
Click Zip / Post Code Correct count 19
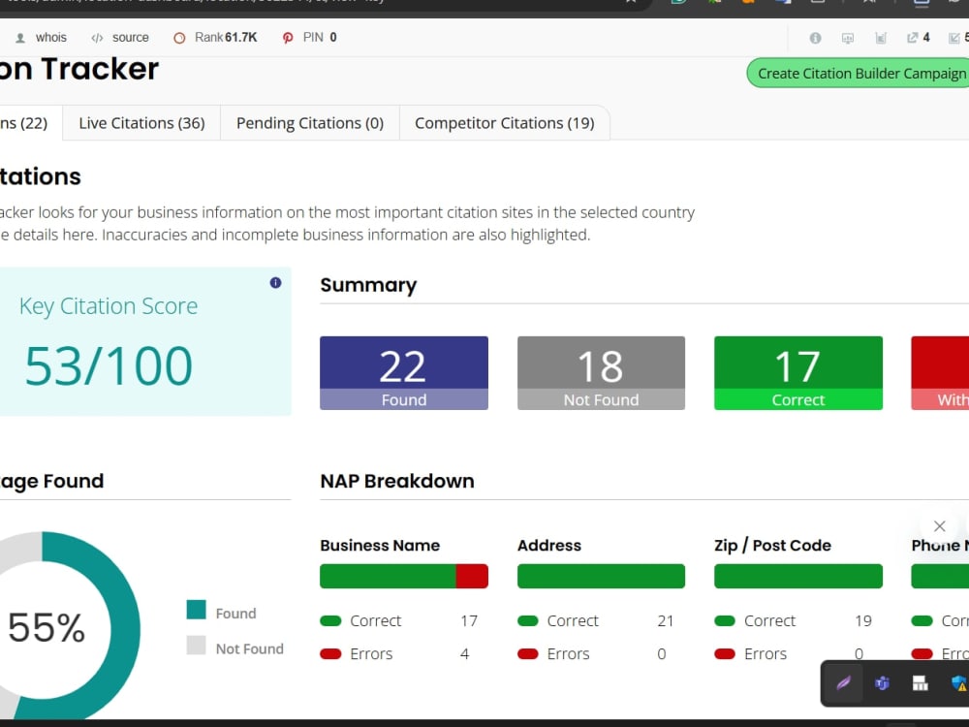pyautogui.click(x=862, y=620)
